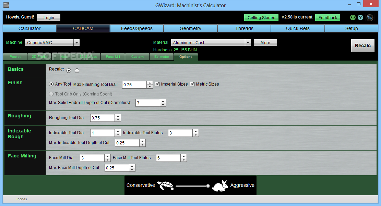Click the Conservative turtle icon
The width and height of the screenshot is (381, 206).
tap(166, 185)
